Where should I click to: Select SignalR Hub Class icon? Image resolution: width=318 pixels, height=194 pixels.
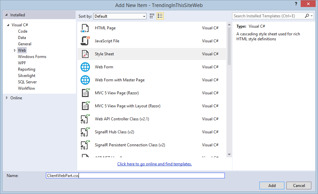[85, 132]
